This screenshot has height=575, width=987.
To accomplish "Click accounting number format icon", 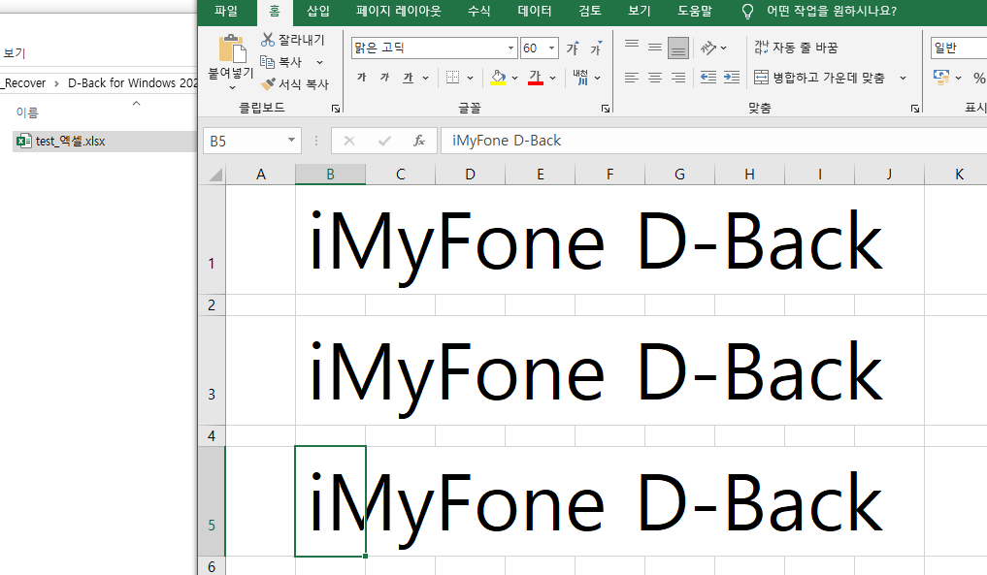I will click(941, 78).
